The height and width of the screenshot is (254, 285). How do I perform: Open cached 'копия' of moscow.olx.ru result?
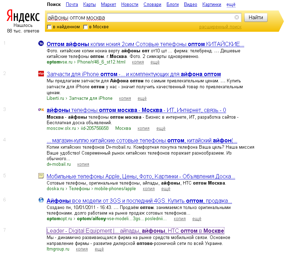point(144,128)
